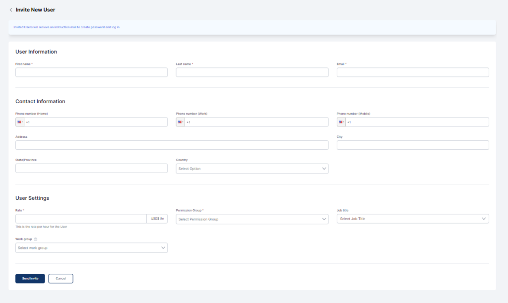Click the Address text field
508x303 pixels.
pos(172,145)
